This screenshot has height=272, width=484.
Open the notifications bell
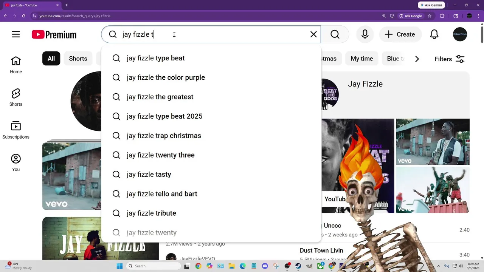point(434,34)
